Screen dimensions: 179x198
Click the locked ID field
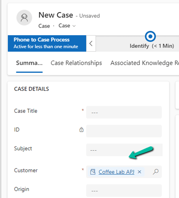click(x=124, y=131)
